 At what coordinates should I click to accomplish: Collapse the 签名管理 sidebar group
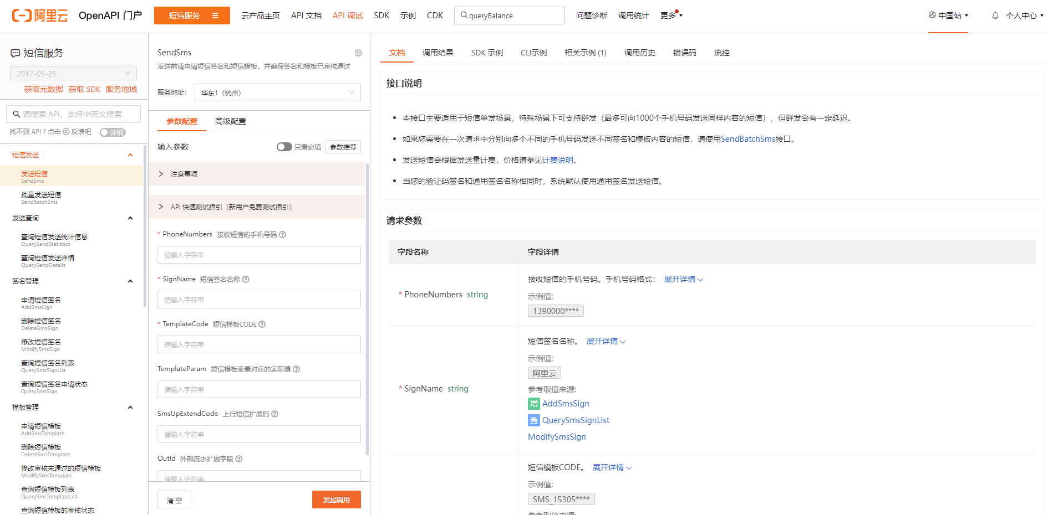[x=130, y=281]
